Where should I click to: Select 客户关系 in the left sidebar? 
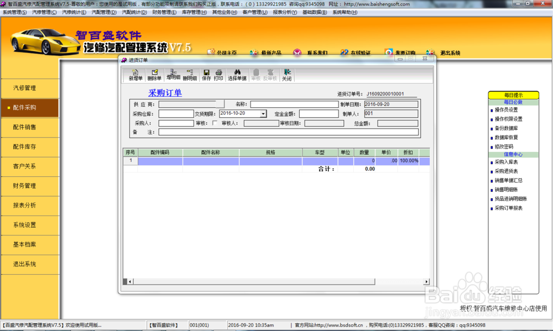[30, 166]
